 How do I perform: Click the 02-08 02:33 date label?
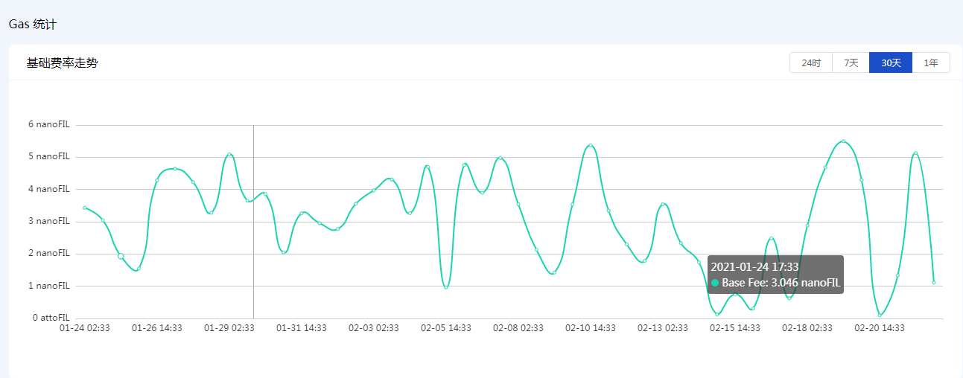518,328
